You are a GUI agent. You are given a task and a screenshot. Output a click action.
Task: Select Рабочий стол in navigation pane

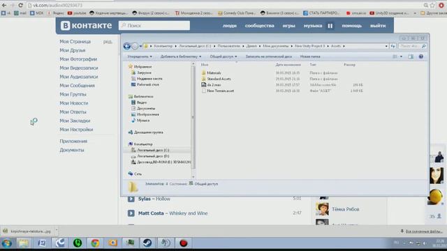(147, 85)
